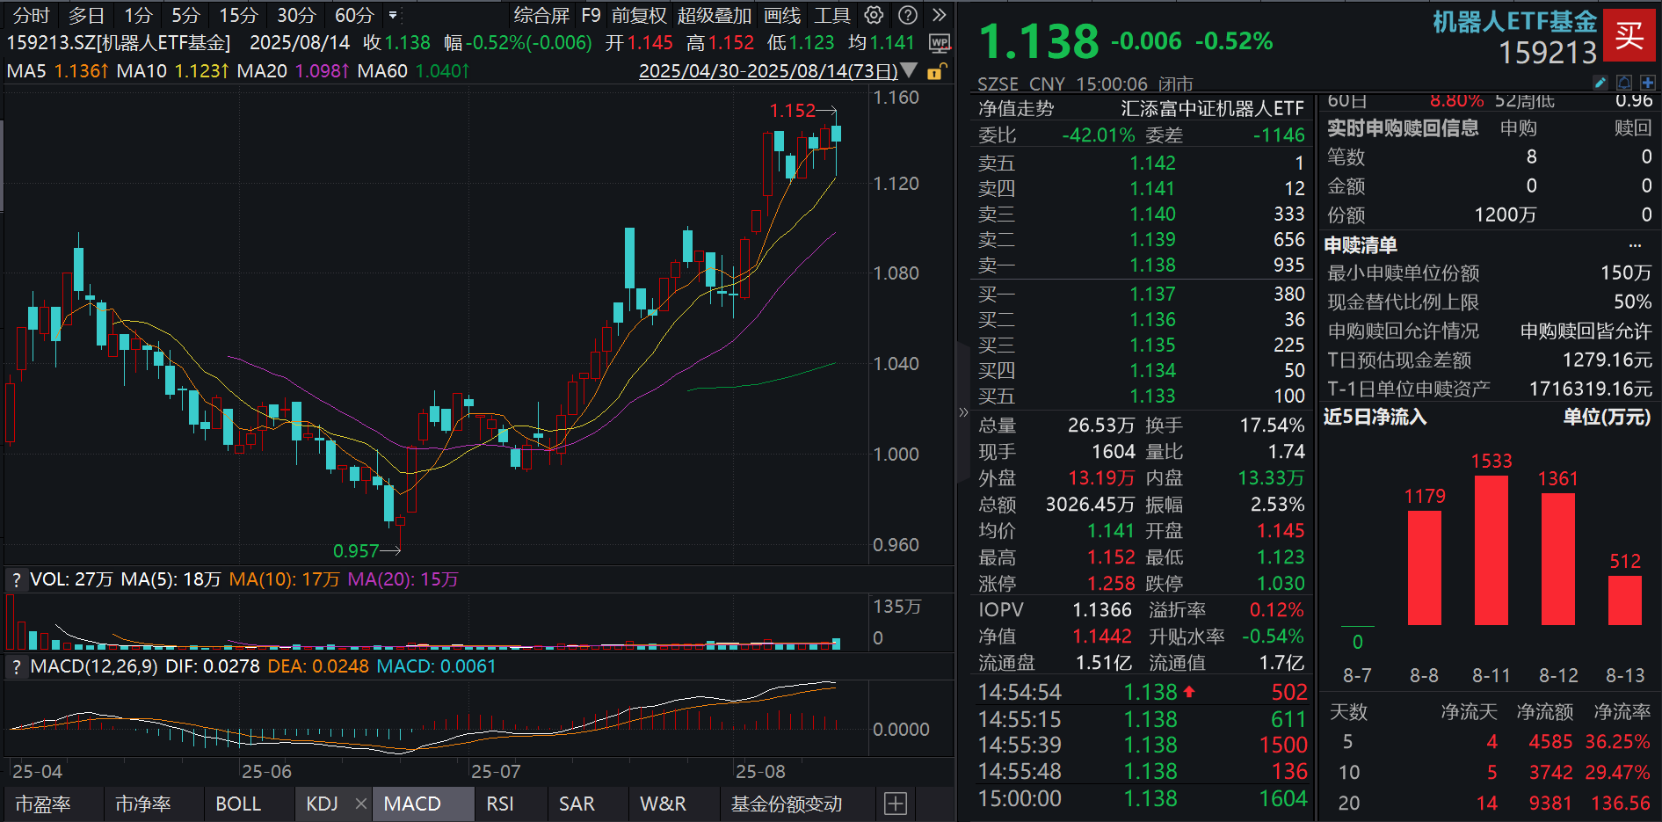Add stock to watchlist with plus icon
Screen dimensions: 1662x822
[x=1647, y=83]
